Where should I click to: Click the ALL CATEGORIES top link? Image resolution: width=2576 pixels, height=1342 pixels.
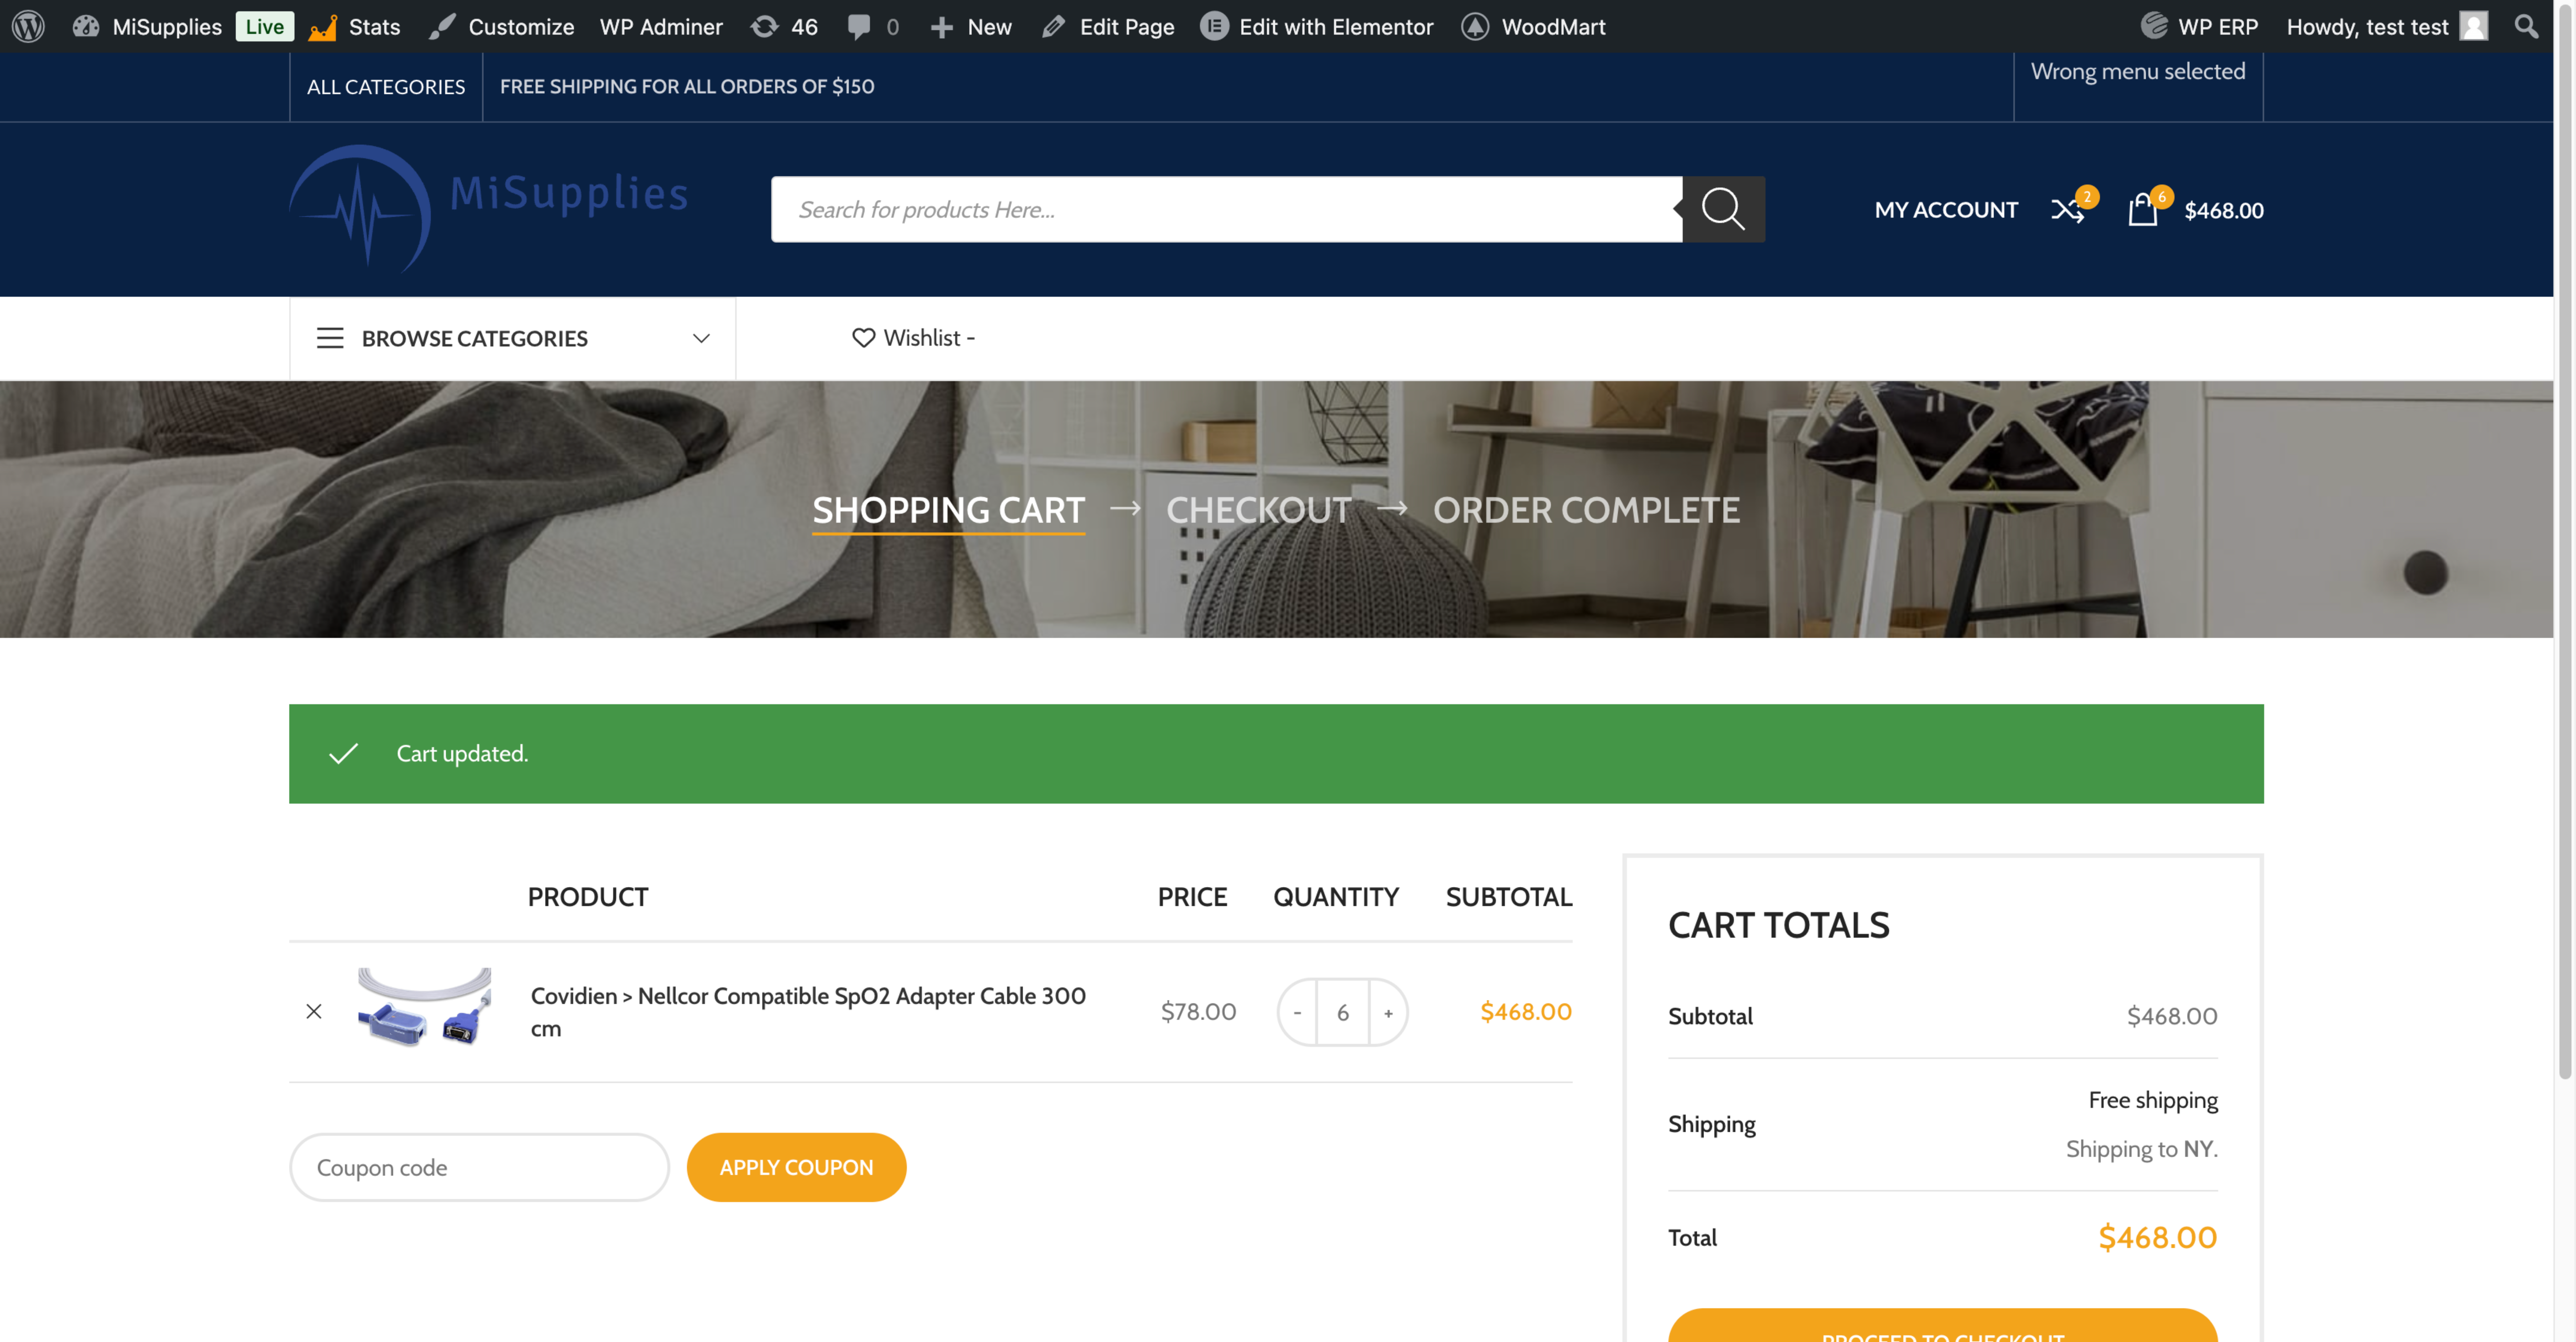coord(386,87)
